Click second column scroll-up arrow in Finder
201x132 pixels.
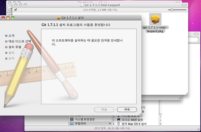point(160,117)
